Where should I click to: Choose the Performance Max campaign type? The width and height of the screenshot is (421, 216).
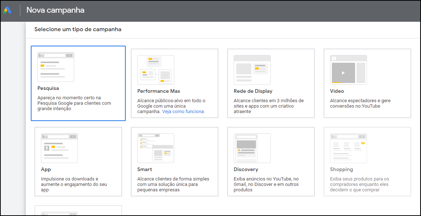[x=175, y=83]
